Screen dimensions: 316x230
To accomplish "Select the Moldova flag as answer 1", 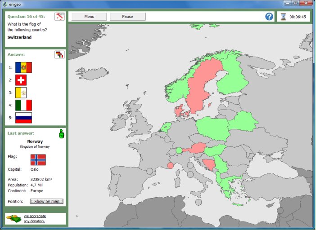I will pyautogui.click(x=23, y=67).
